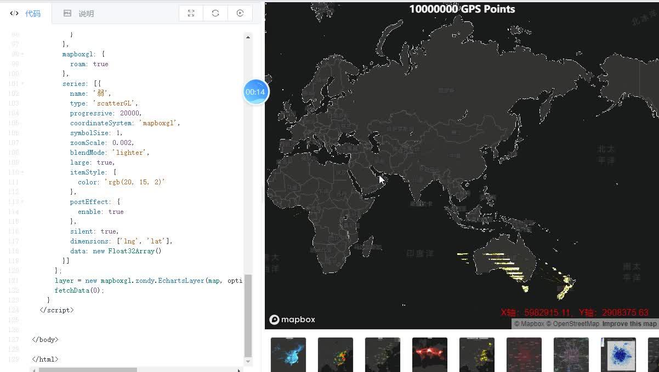
Task: Open the red fish-shaped visualization thumbnail
Action: click(x=429, y=354)
